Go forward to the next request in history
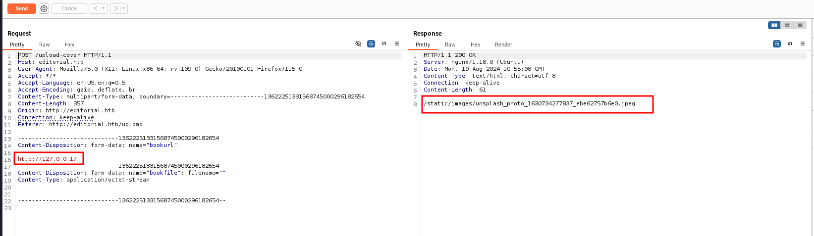 (115, 8)
